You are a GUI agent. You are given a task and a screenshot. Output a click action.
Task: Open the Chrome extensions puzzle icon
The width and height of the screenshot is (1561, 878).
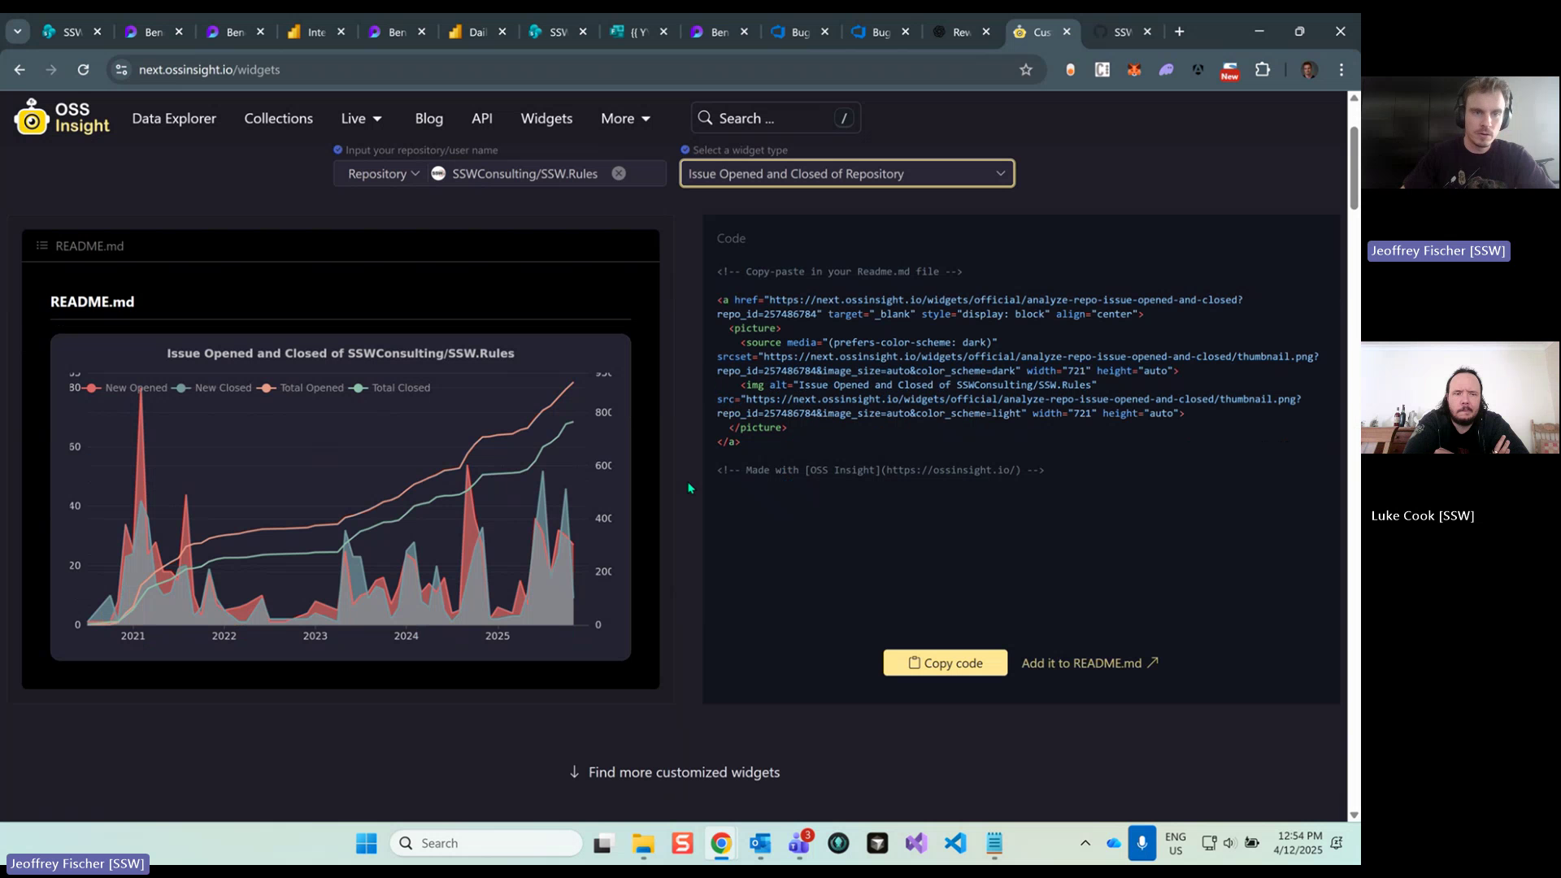pyautogui.click(x=1262, y=70)
